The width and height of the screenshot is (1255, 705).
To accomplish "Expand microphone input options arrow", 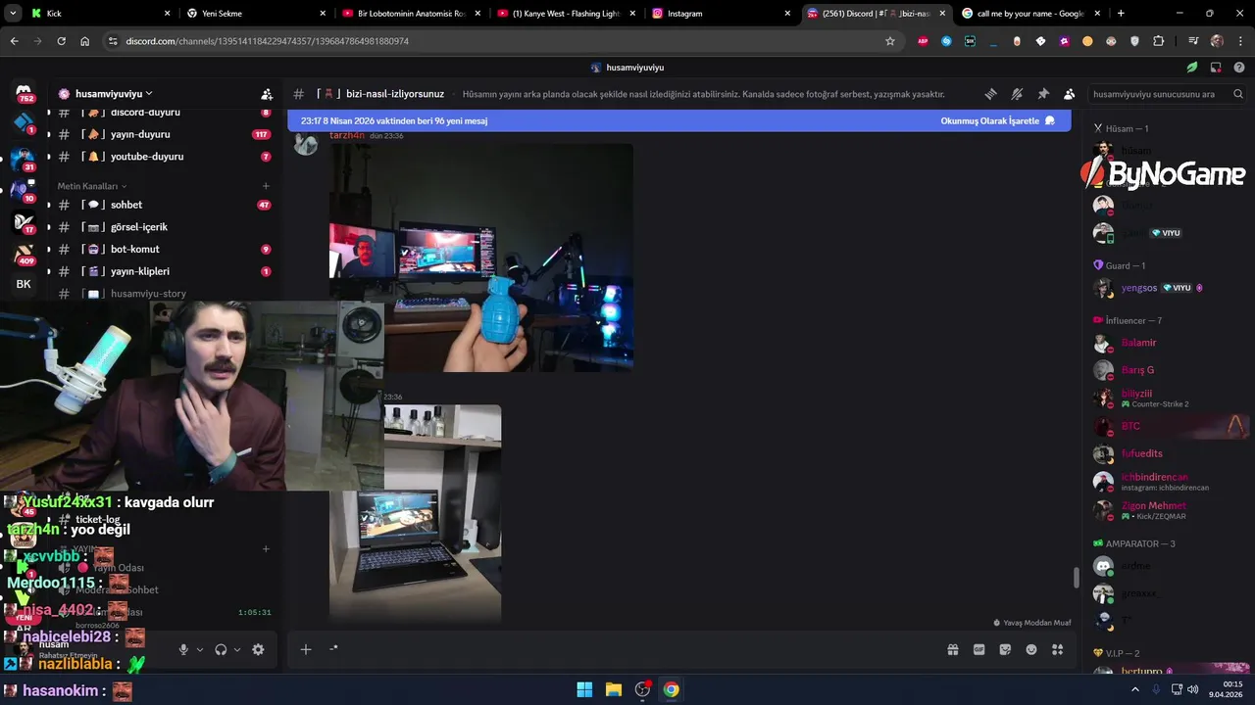I will click(x=200, y=649).
